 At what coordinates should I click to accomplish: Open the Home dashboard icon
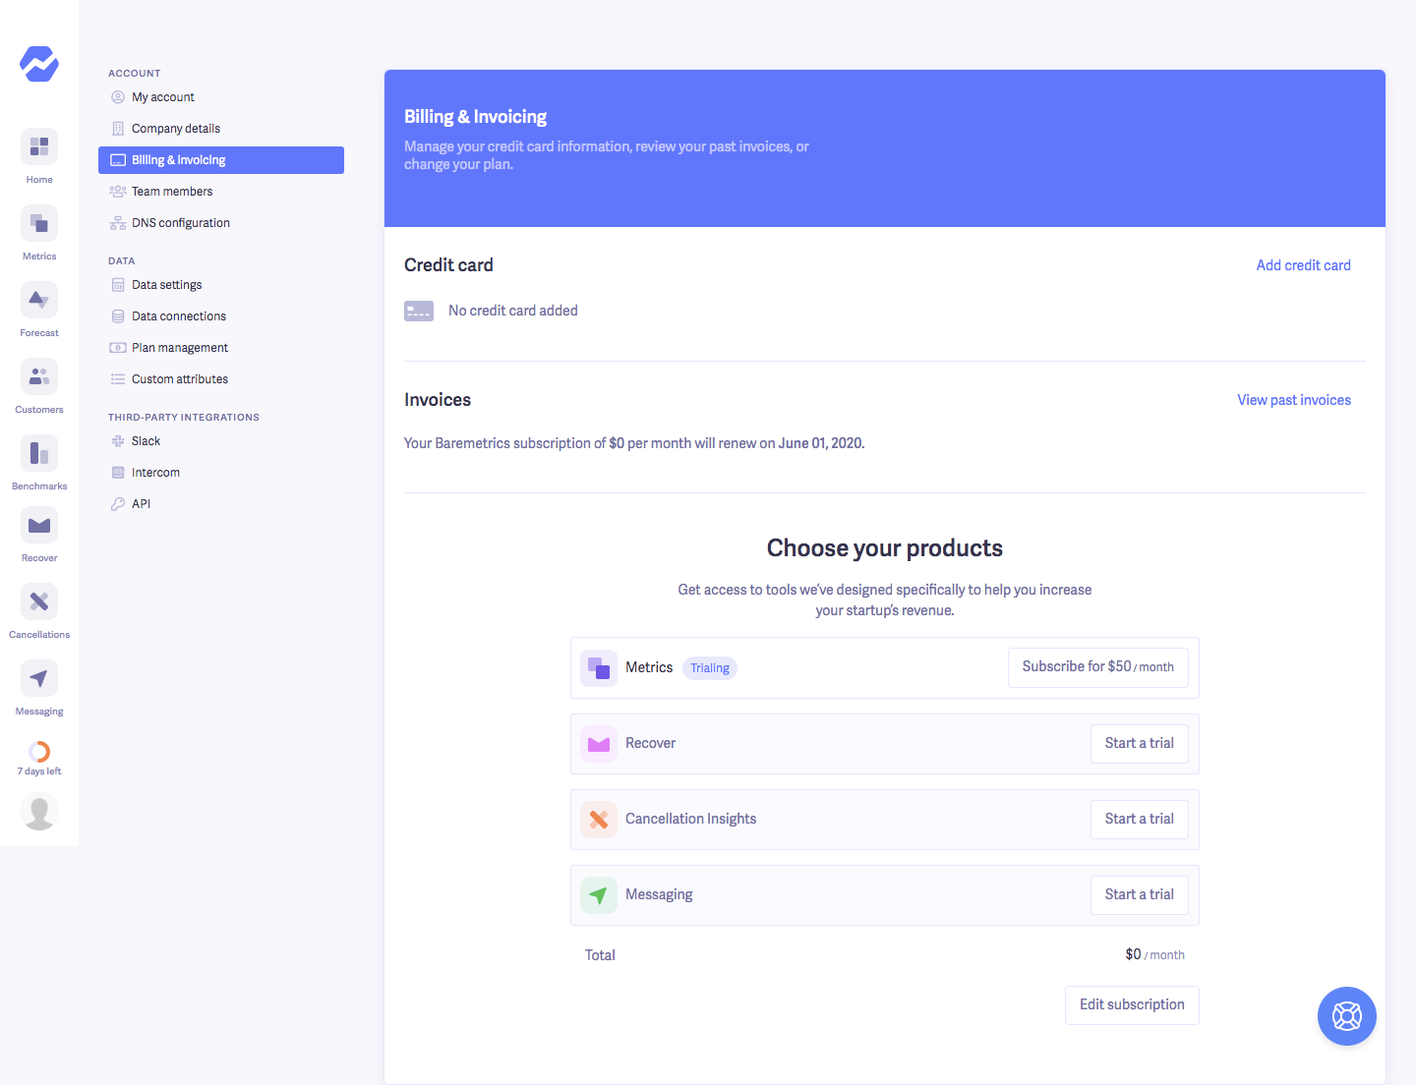pyautogui.click(x=39, y=146)
